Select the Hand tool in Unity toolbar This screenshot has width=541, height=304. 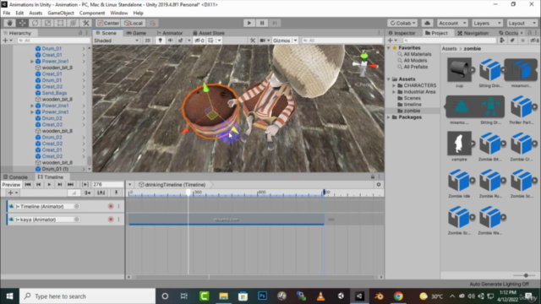(x=9, y=23)
